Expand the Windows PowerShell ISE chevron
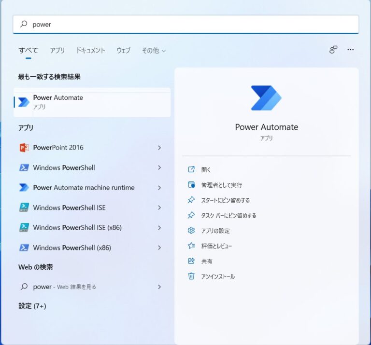Viewport: 371px width, 345px height. (159, 207)
